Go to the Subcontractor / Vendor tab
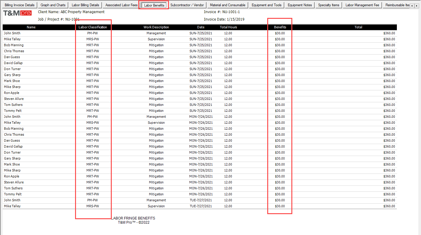 click(187, 5)
